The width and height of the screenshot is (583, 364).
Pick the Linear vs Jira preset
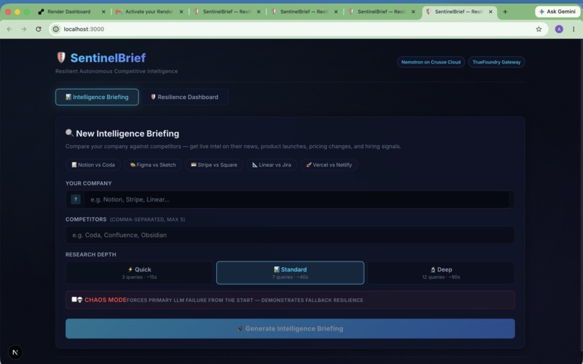click(x=271, y=165)
